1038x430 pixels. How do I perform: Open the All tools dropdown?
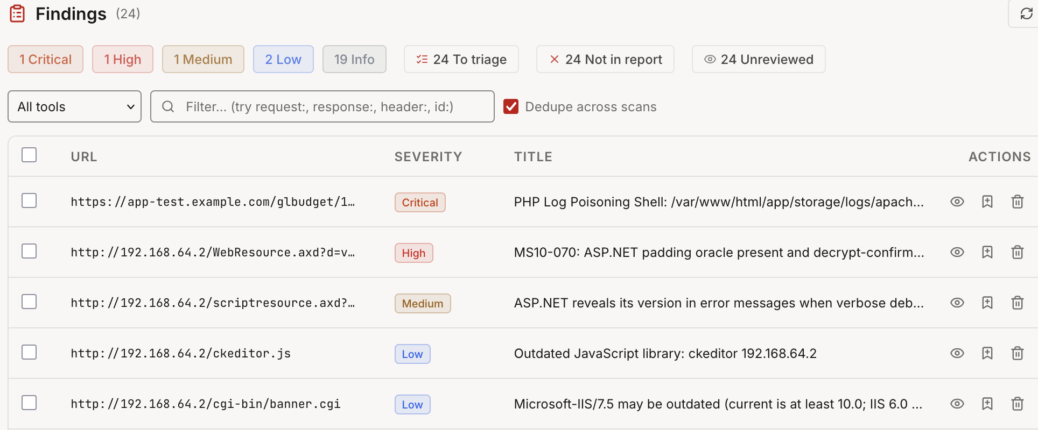[75, 106]
